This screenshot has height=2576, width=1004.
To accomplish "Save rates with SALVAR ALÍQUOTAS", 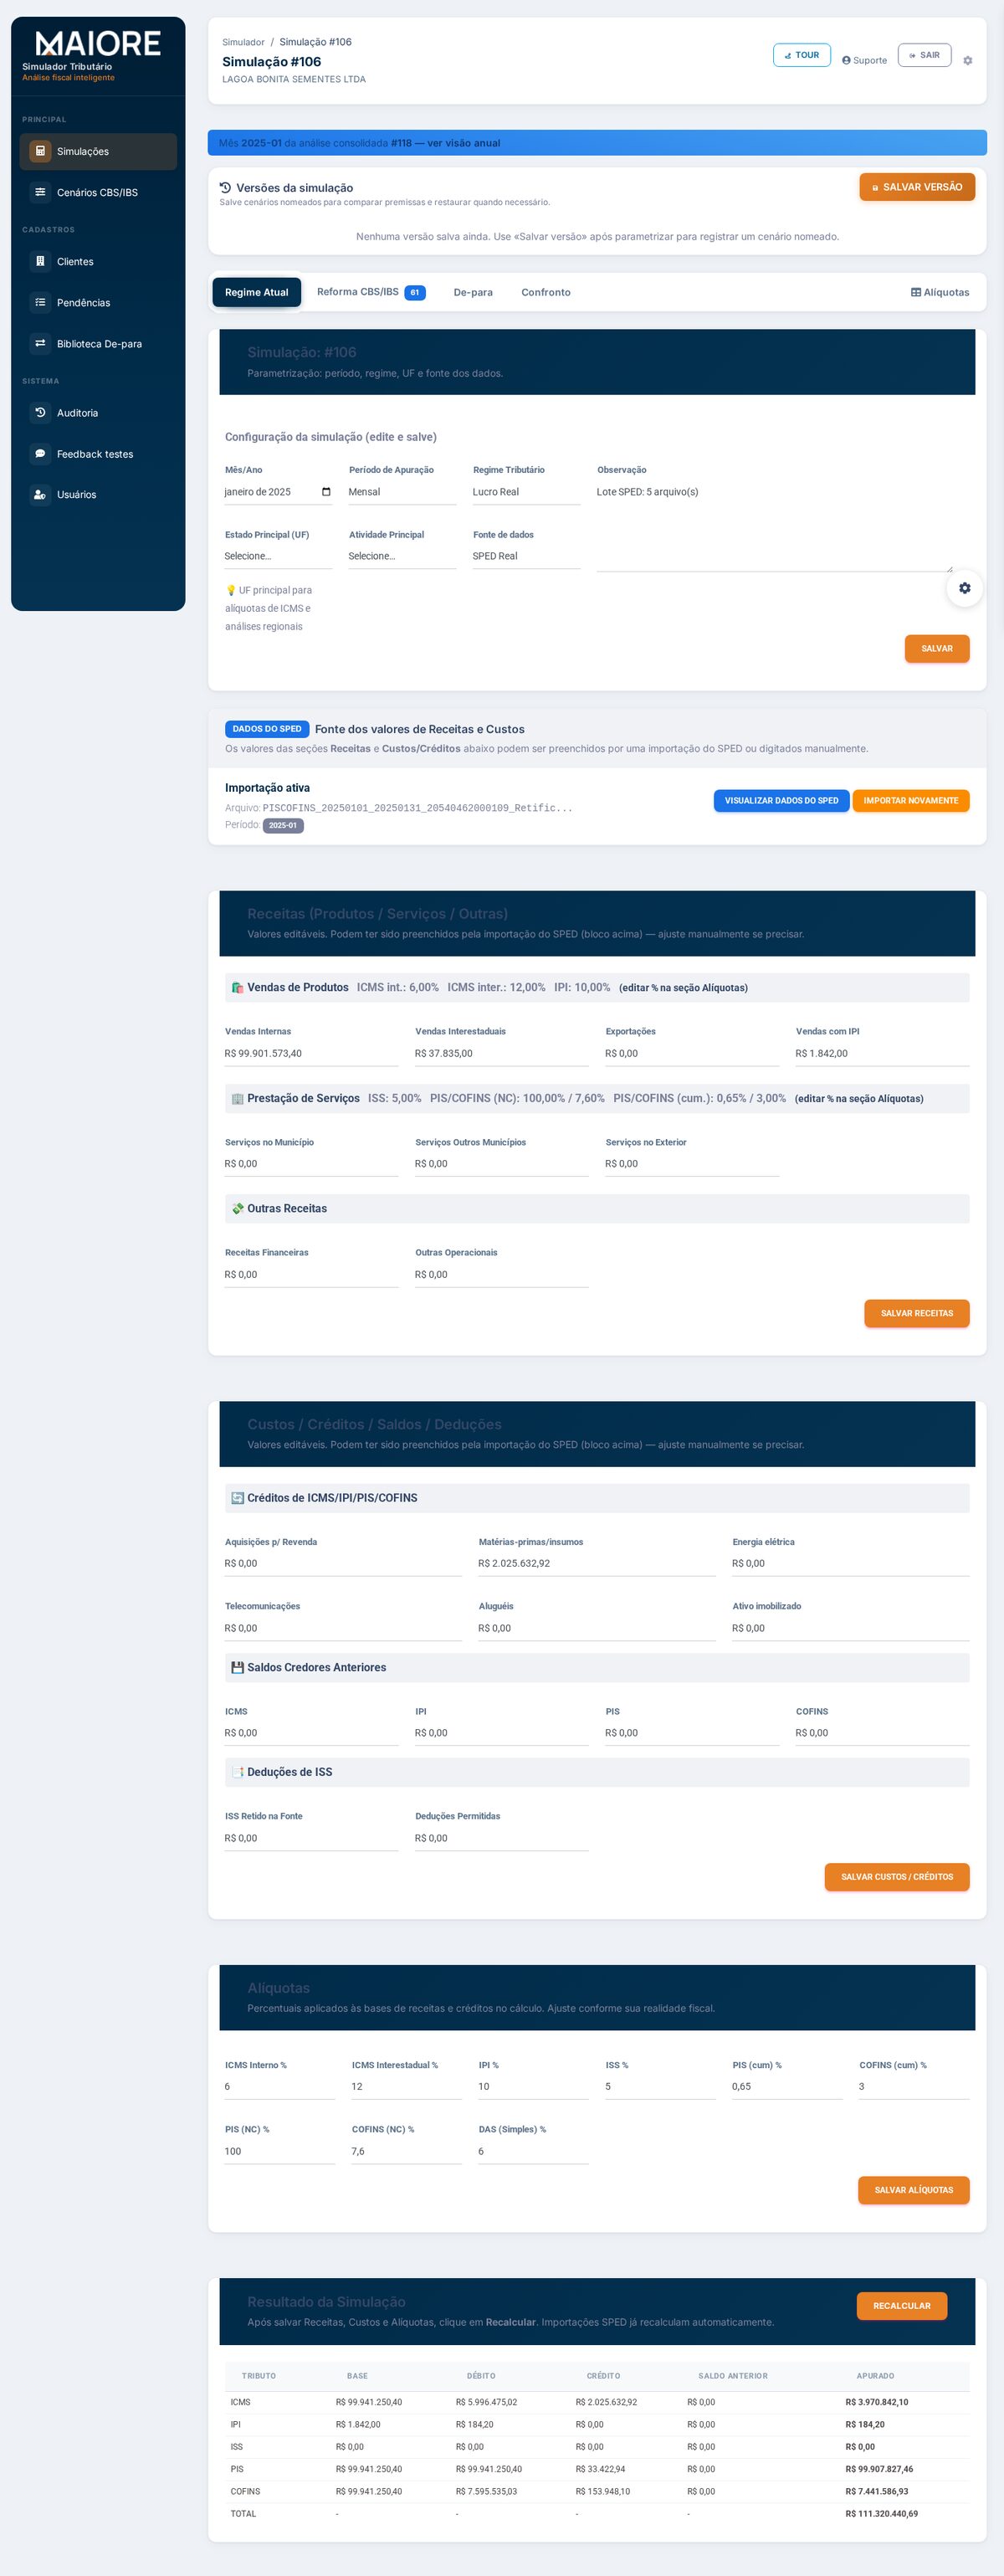I will [x=914, y=2190].
